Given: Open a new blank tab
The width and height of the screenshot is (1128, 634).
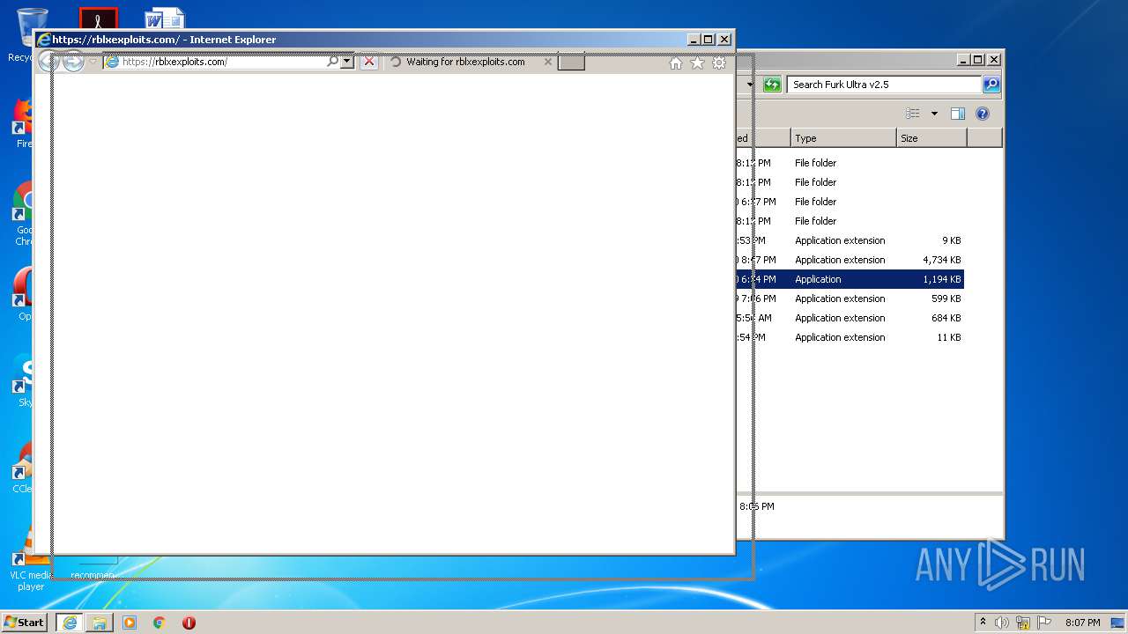Looking at the screenshot, I should [x=571, y=62].
